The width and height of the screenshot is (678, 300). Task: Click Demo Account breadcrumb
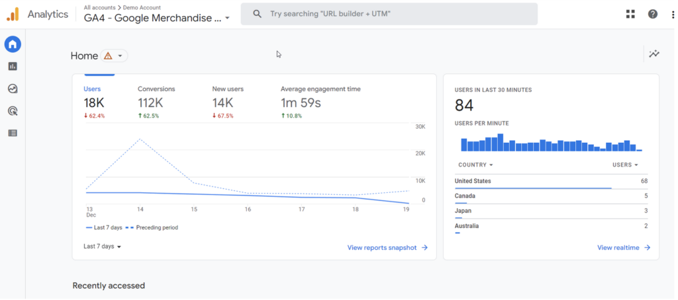coord(141,7)
